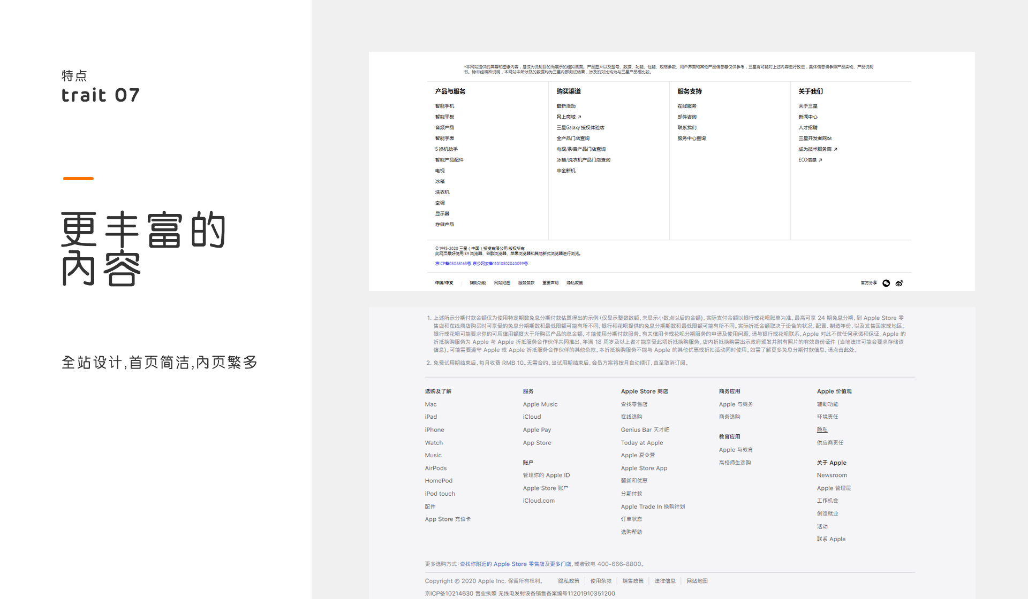The width and height of the screenshot is (1028, 599).
Task: Open Apple 与商务 link
Action: tap(736, 404)
